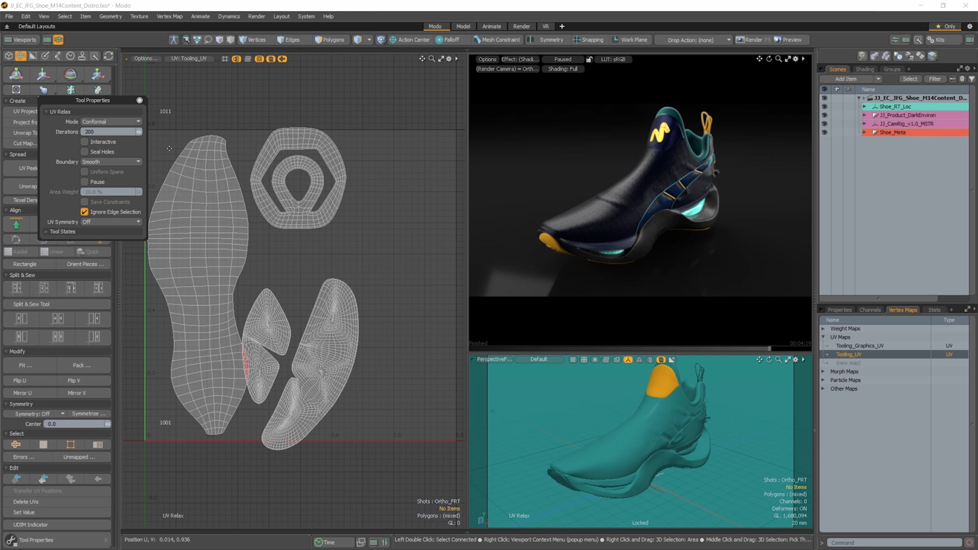Open the Fit UVs dialog

point(29,365)
